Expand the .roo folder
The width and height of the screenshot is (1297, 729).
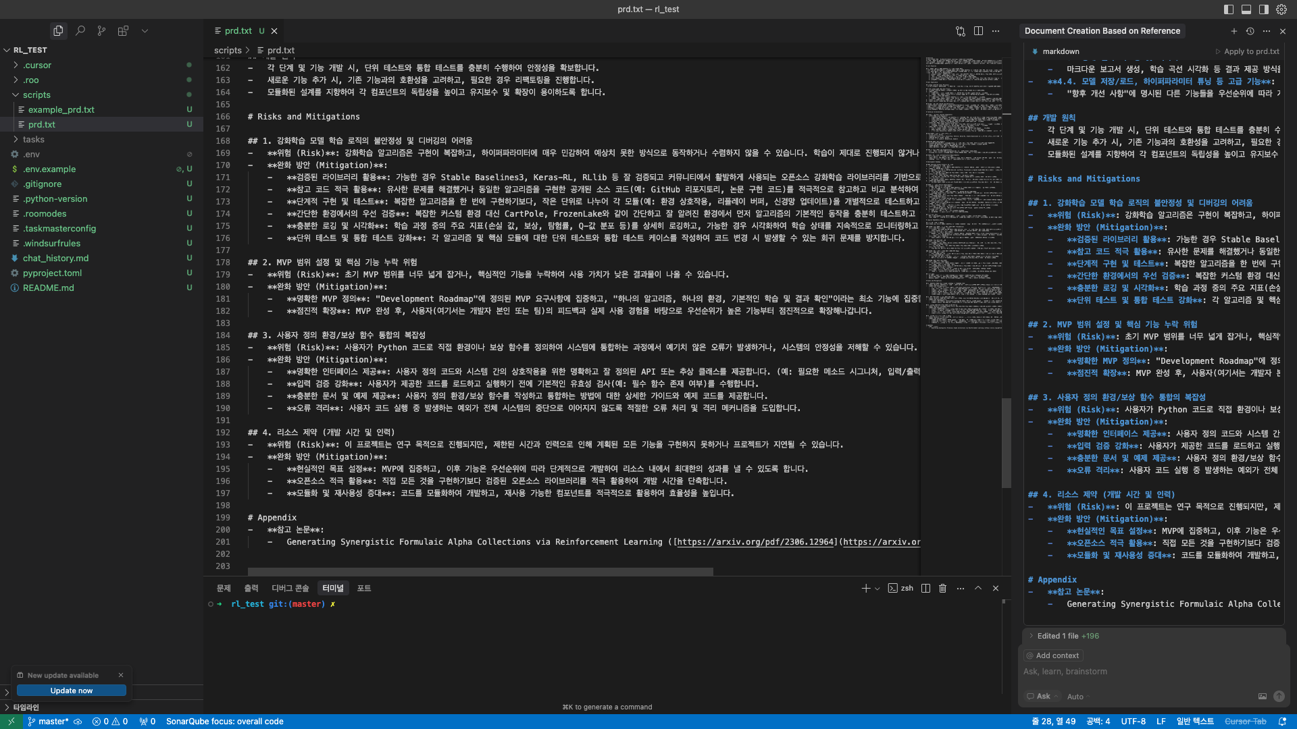(101, 80)
